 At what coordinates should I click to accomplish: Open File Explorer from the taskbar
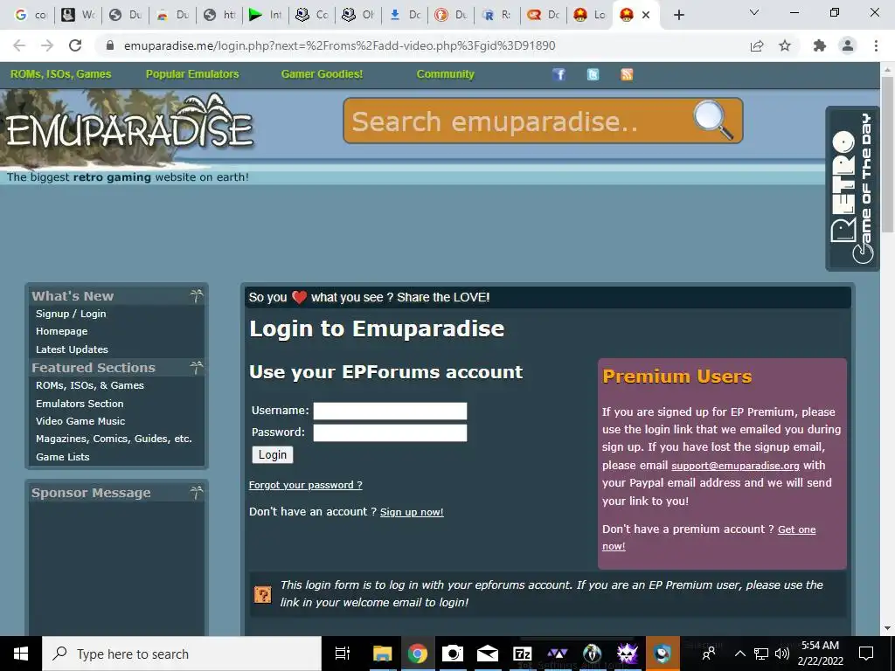point(382,654)
